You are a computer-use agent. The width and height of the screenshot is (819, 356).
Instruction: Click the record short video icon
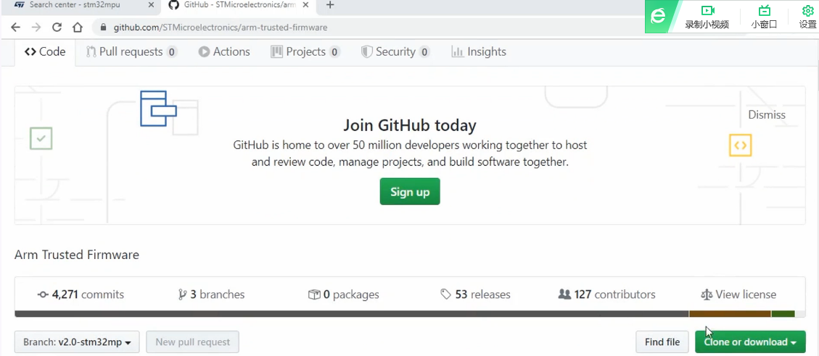(707, 11)
